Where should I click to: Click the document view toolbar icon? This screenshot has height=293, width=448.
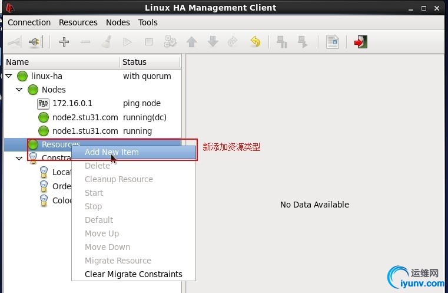[x=333, y=42]
